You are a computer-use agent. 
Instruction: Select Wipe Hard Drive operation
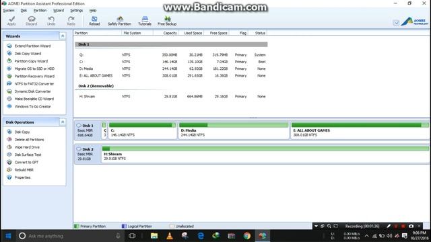(x=27, y=147)
